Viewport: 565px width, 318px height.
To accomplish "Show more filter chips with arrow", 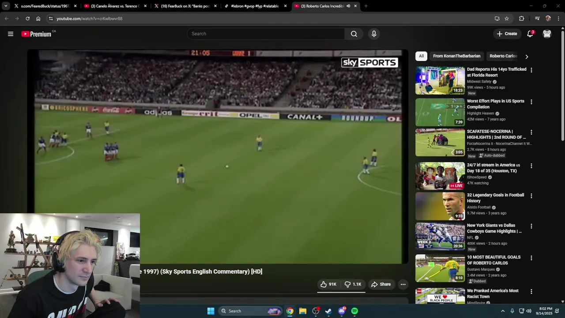I will (527, 57).
